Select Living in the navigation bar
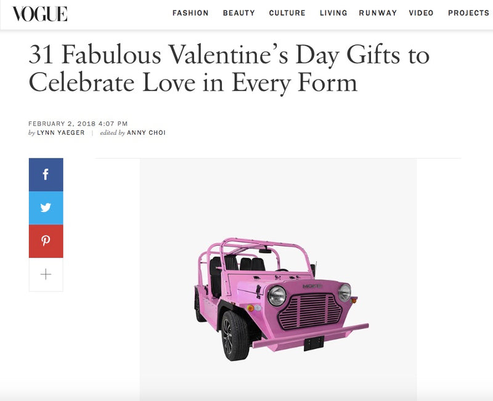493x401 pixels. [333, 13]
